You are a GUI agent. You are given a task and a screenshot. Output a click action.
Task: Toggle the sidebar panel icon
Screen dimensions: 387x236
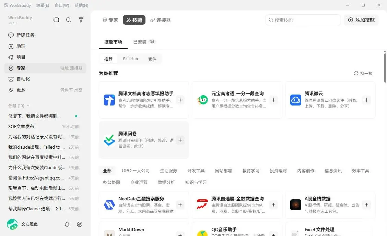click(x=56, y=20)
